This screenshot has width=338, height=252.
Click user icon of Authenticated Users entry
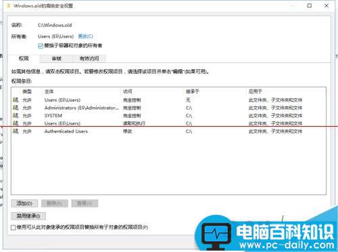tap(16, 131)
